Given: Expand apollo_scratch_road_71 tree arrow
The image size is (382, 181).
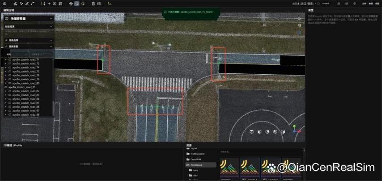Looking at the screenshot, I should click(x=6, y=59).
